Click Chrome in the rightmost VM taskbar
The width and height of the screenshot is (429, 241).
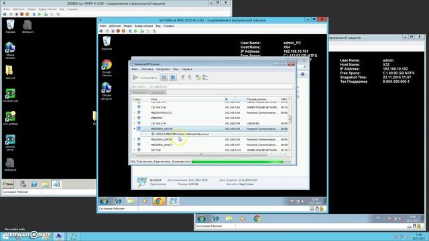click(257, 219)
